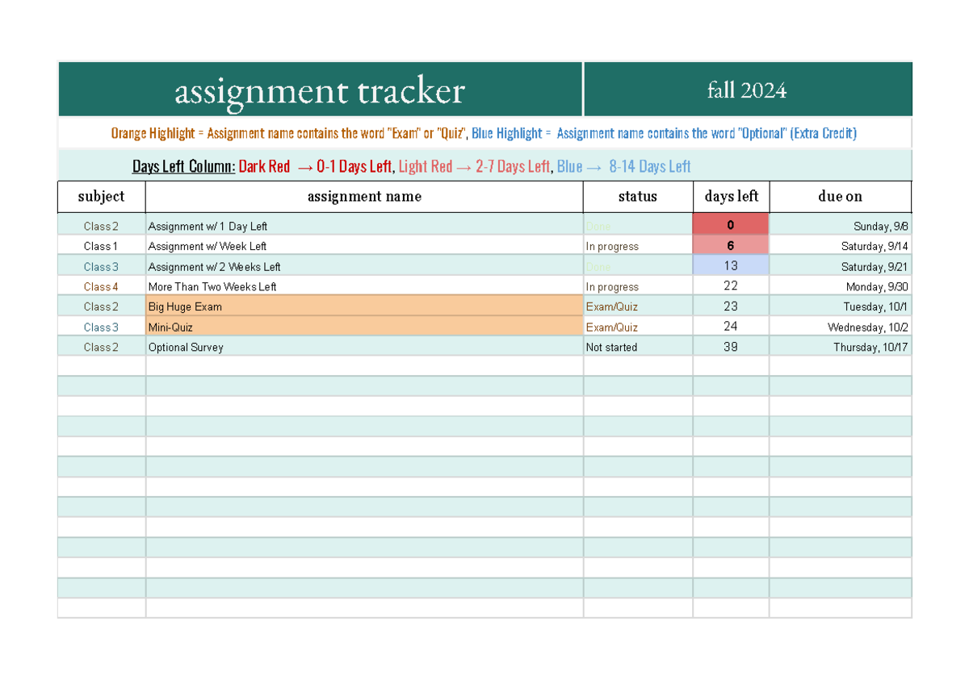Image resolution: width=969 pixels, height=684 pixels.
Task: Select the 'status' column header
Action: [637, 196]
